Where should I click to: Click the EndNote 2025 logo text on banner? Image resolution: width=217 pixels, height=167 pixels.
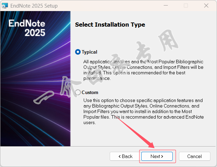pyautogui.click(x=27, y=28)
